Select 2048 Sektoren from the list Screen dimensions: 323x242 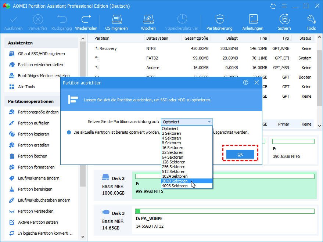coord(175,181)
